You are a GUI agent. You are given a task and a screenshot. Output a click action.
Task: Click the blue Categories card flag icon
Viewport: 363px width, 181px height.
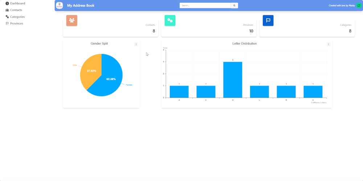click(268, 20)
